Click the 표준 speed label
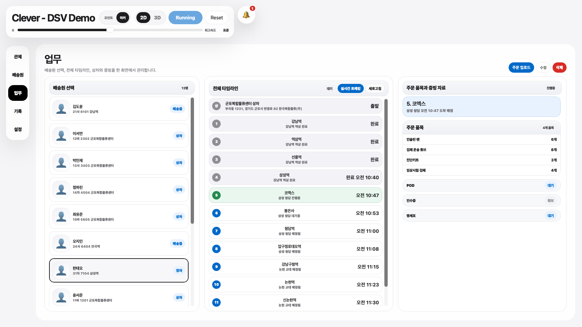Viewport: 582px width, 327px height. tap(226, 30)
